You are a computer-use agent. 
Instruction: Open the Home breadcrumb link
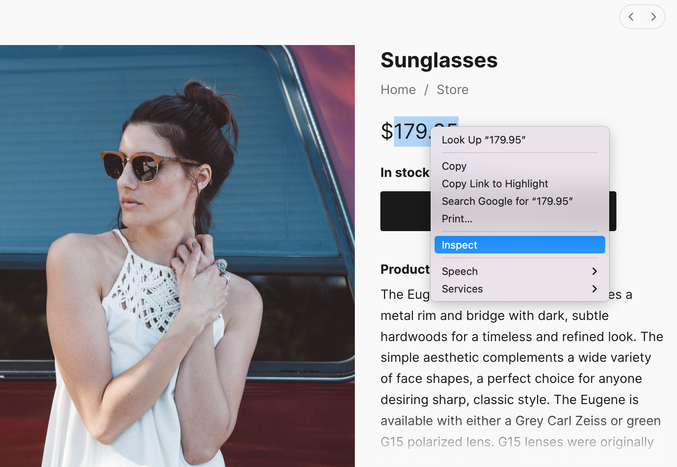[398, 90]
